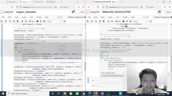Paste cells below in SIMULASI_KALKULATOR toolbar

pos(104,21)
